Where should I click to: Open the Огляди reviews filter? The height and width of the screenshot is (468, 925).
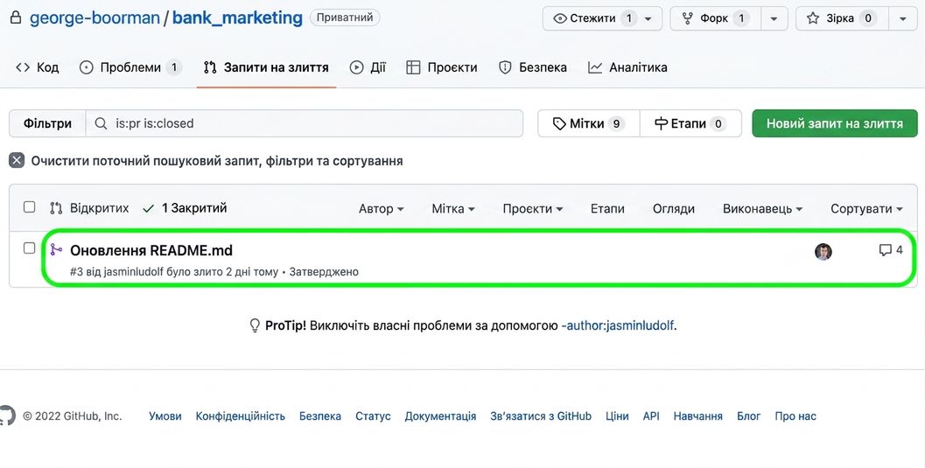click(673, 209)
